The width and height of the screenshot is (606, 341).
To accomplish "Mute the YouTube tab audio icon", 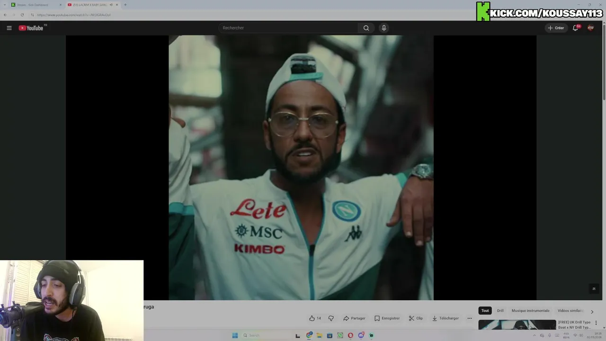I will tap(111, 5).
